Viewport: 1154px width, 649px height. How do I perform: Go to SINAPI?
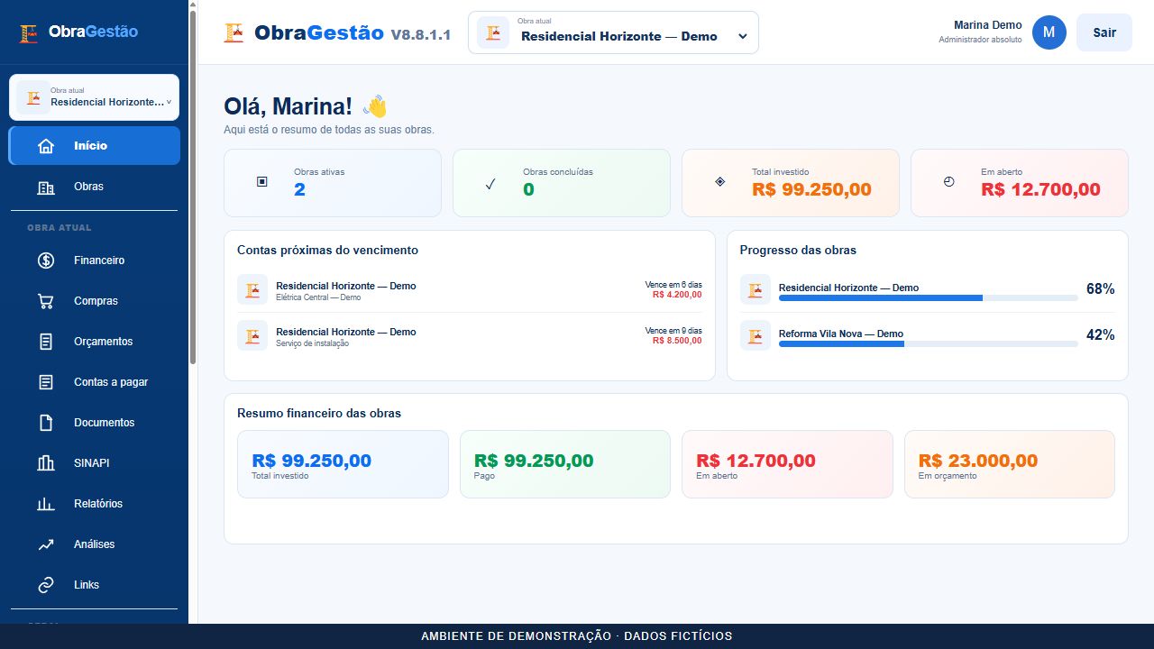(95, 463)
